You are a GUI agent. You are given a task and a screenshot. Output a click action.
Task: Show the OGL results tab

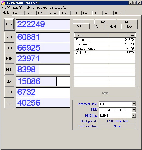[127, 22]
